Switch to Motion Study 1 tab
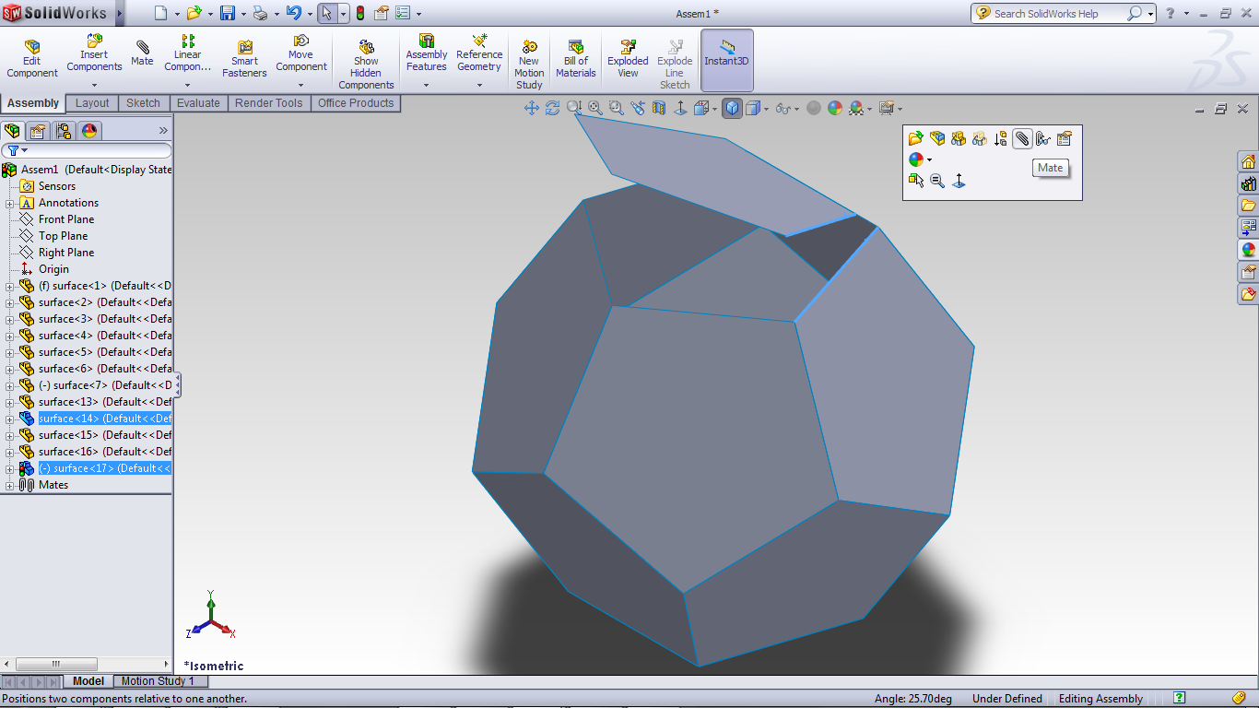 click(159, 681)
